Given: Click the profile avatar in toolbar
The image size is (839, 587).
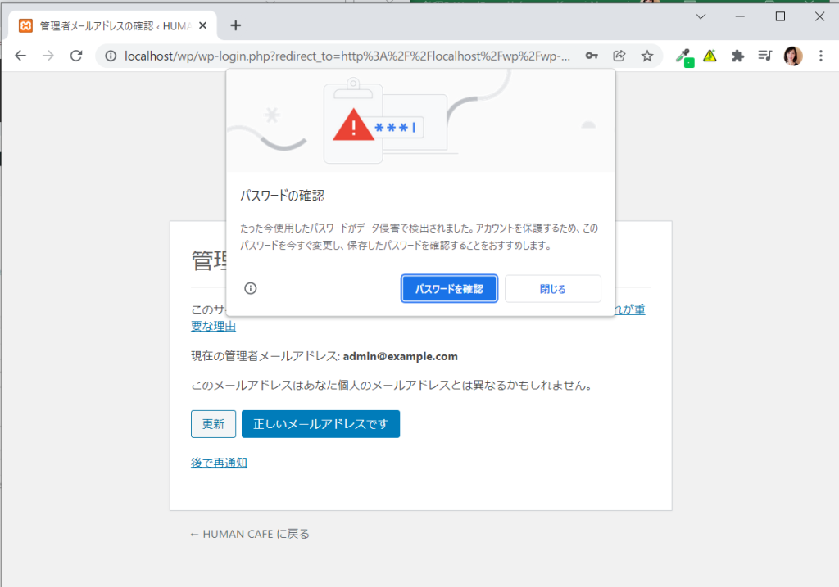Looking at the screenshot, I should [x=793, y=56].
